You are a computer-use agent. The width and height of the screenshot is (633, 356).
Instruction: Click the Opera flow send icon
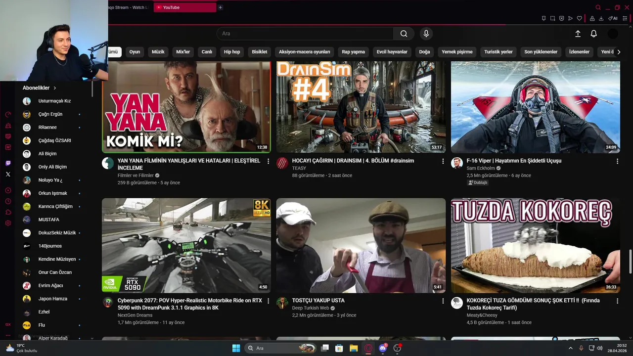click(x=570, y=18)
